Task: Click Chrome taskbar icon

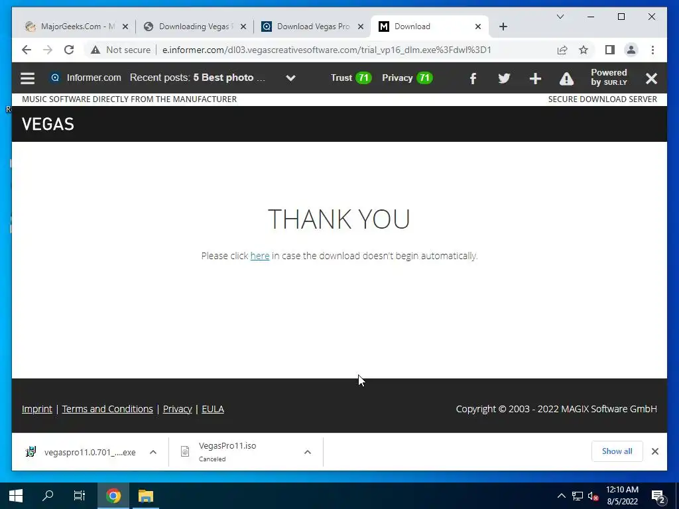Action: (113, 496)
